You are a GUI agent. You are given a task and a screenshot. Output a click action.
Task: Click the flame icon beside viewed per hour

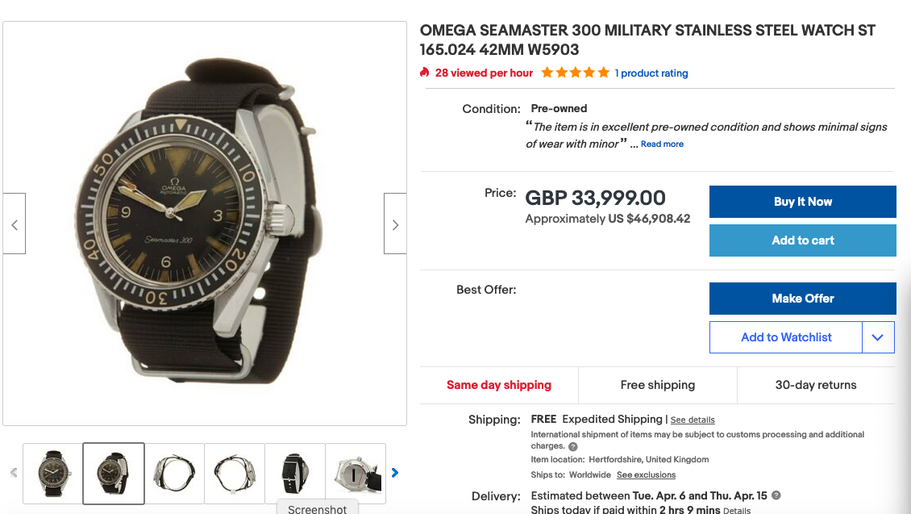425,73
